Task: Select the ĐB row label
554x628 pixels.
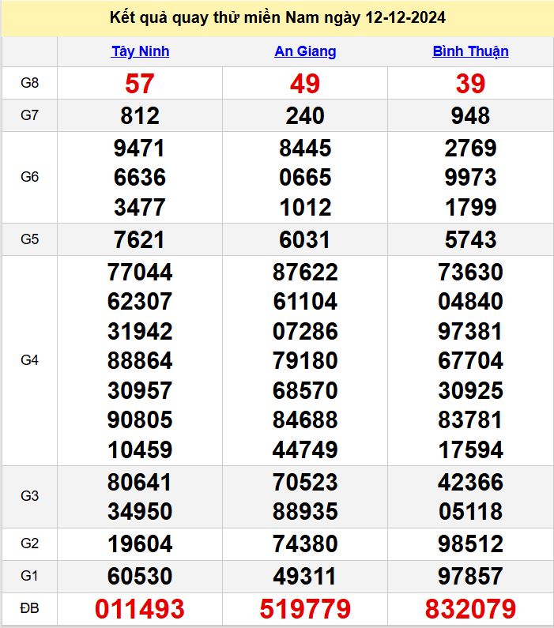Action: click(30, 608)
